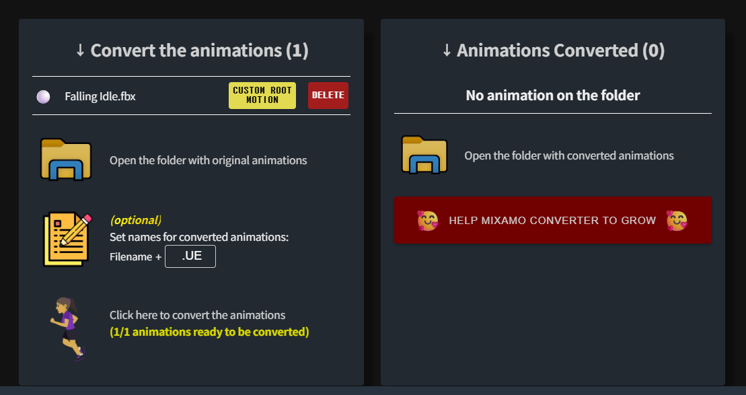Click the yellow (optional) label

(136, 220)
